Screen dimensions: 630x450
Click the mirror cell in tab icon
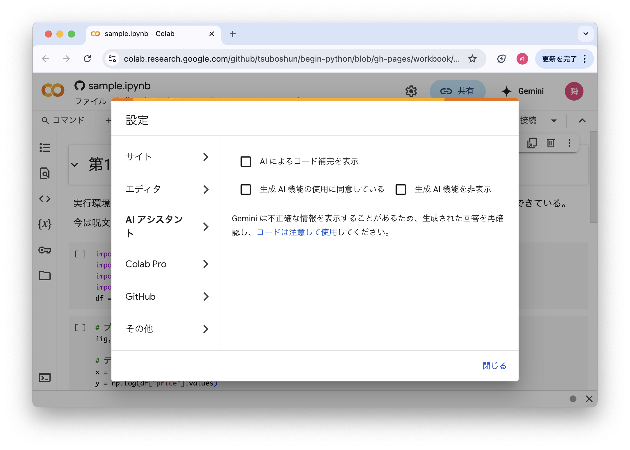[x=532, y=143]
